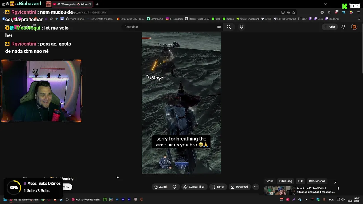The height and width of the screenshot is (204, 363).
Task: Open the on-screen keyboard icon in search box
Action: point(219,27)
